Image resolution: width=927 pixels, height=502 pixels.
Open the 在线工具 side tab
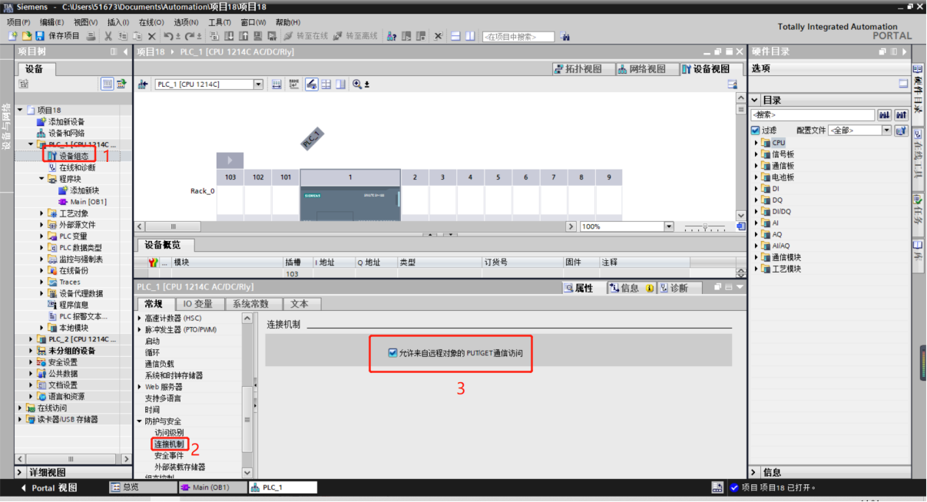pos(918,157)
